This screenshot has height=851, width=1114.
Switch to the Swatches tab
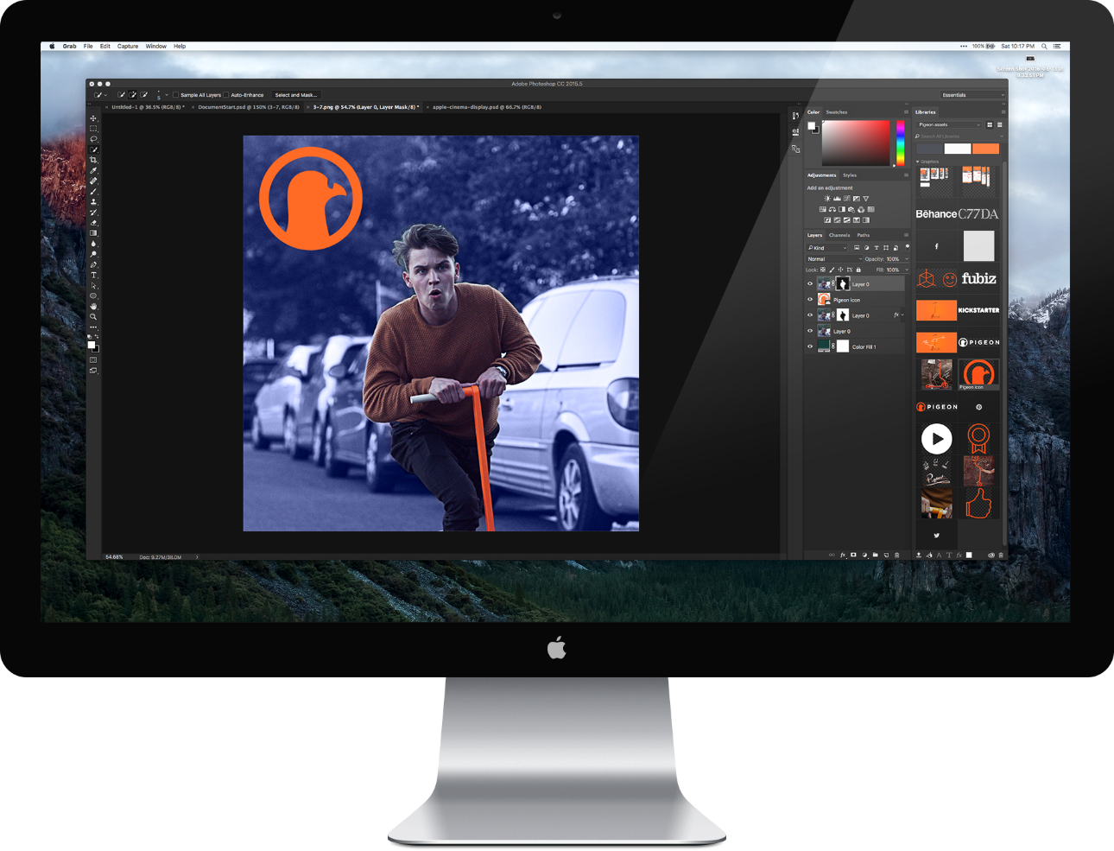click(837, 112)
